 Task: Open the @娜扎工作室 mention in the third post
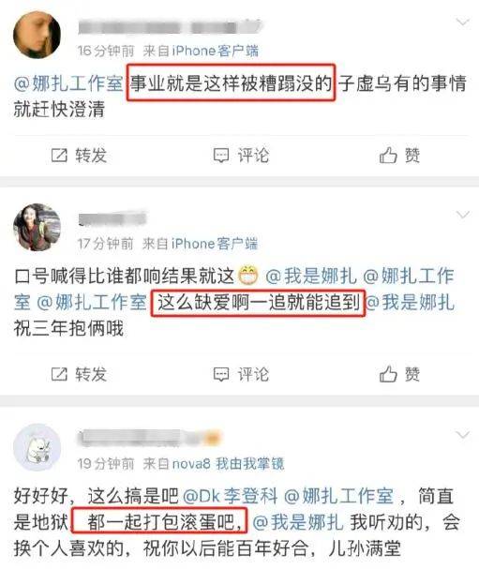click(338, 496)
